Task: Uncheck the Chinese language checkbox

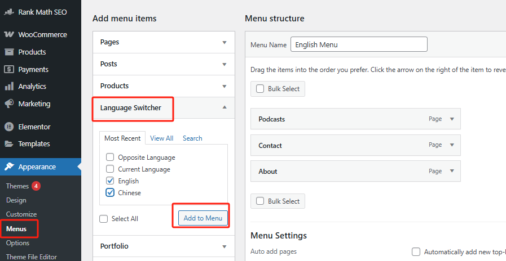Action: pos(110,193)
